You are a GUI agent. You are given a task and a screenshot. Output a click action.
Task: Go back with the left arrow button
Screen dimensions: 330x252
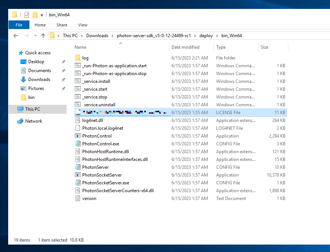pyautogui.click(x=16, y=36)
